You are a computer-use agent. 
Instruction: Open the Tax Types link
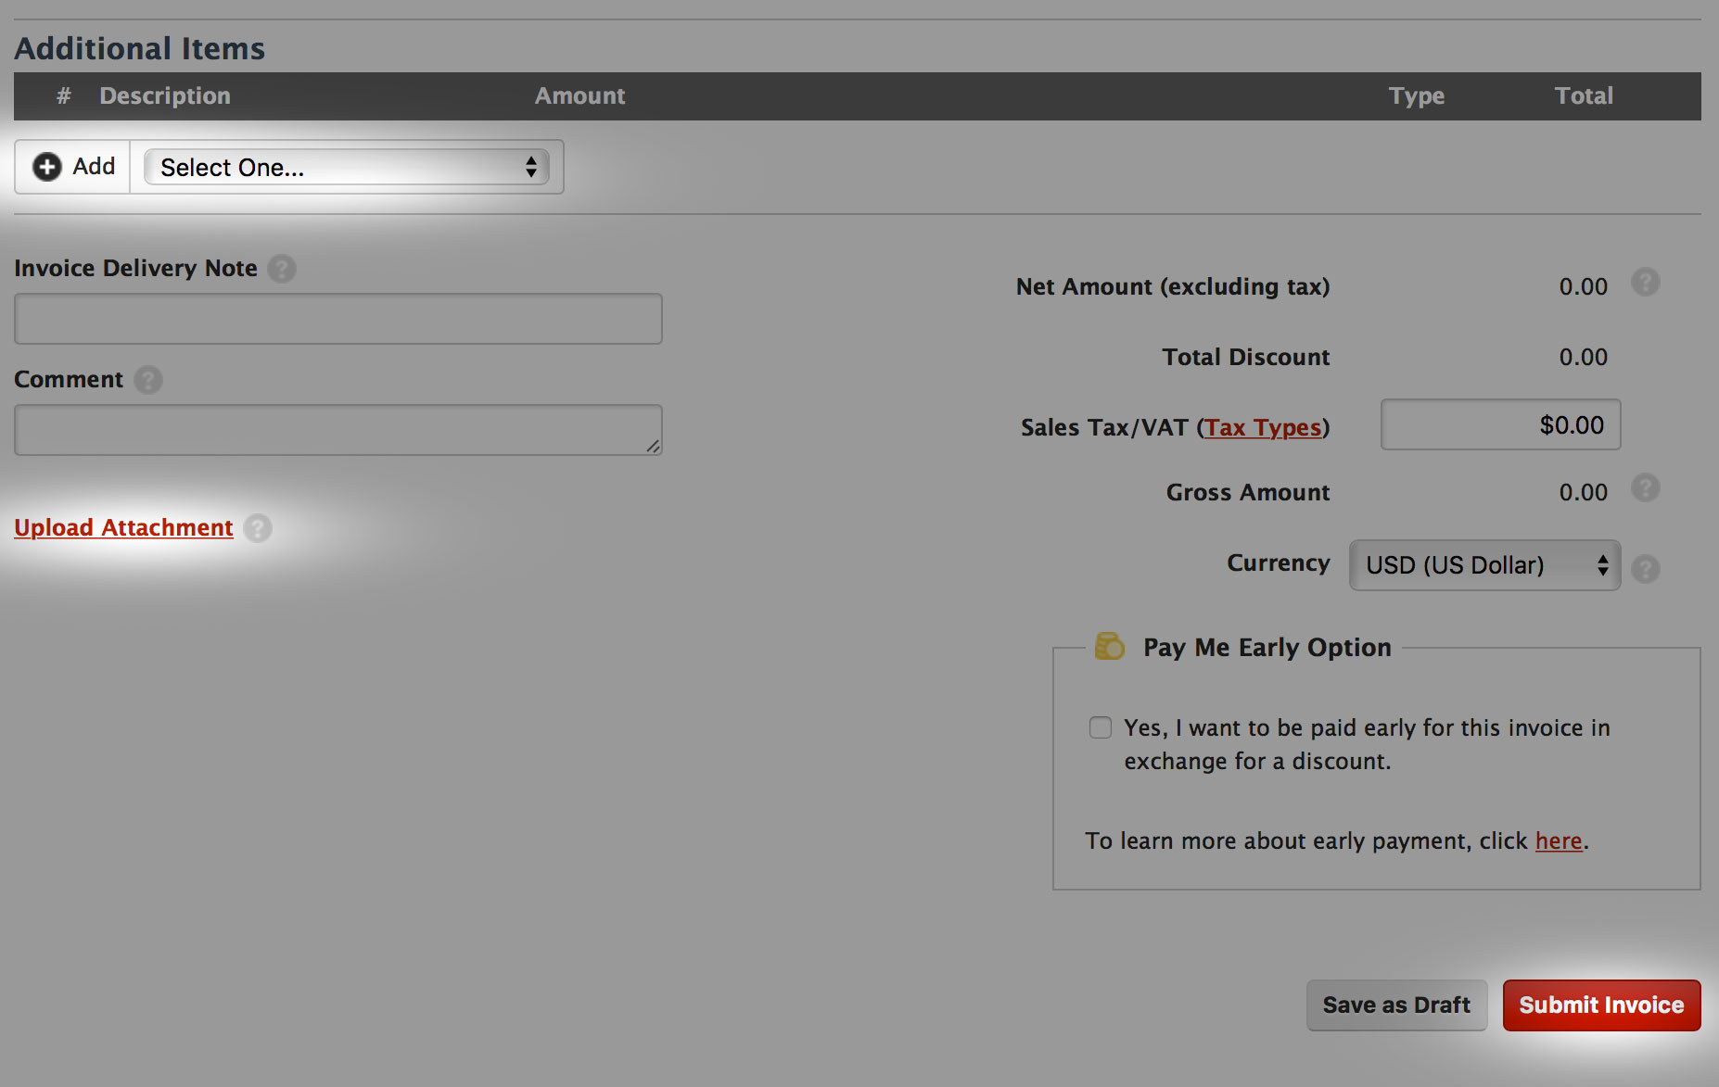pos(1263,427)
